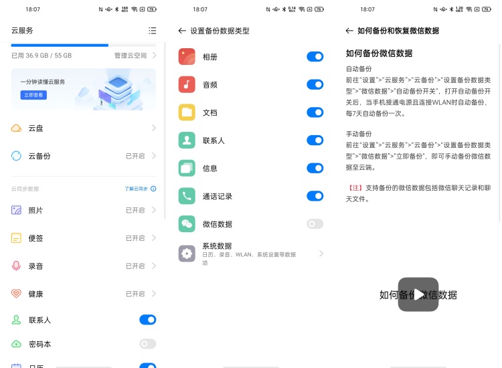Tap 已开启 status on 云备份 row
Screen dimensions: 502x368
(x=135, y=156)
